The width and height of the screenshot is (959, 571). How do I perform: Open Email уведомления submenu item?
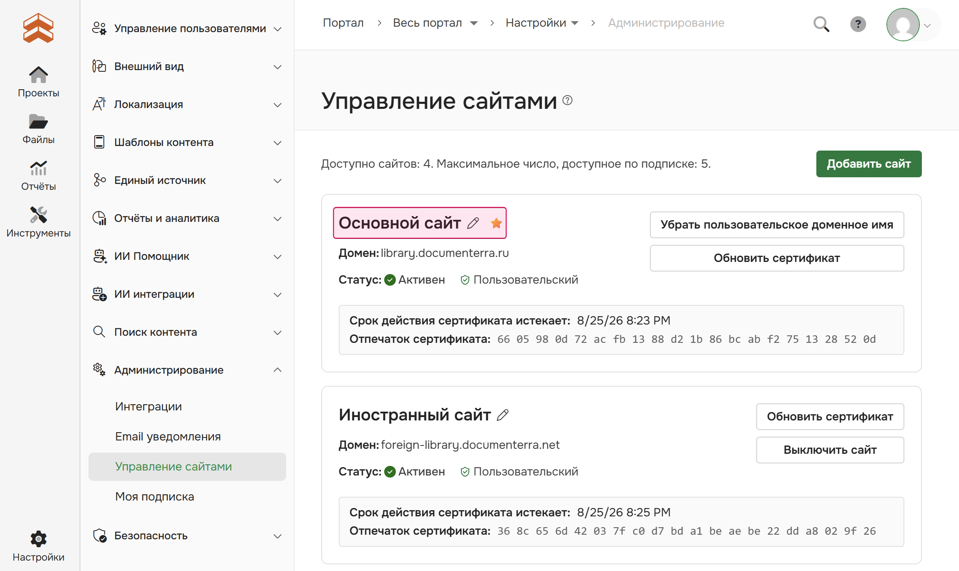[x=168, y=436]
